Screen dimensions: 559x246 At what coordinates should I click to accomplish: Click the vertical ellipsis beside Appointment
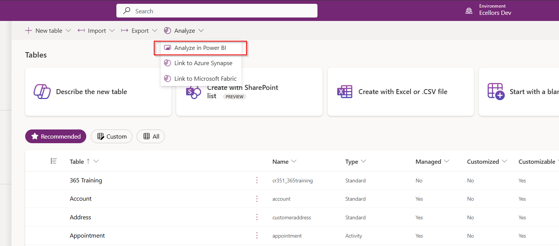tap(257, 236)
